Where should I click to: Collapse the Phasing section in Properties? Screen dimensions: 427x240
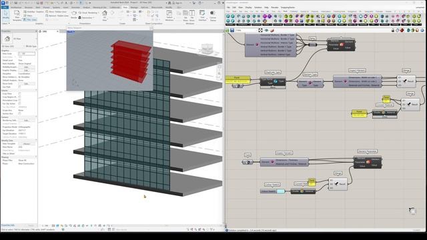[35, 157]
